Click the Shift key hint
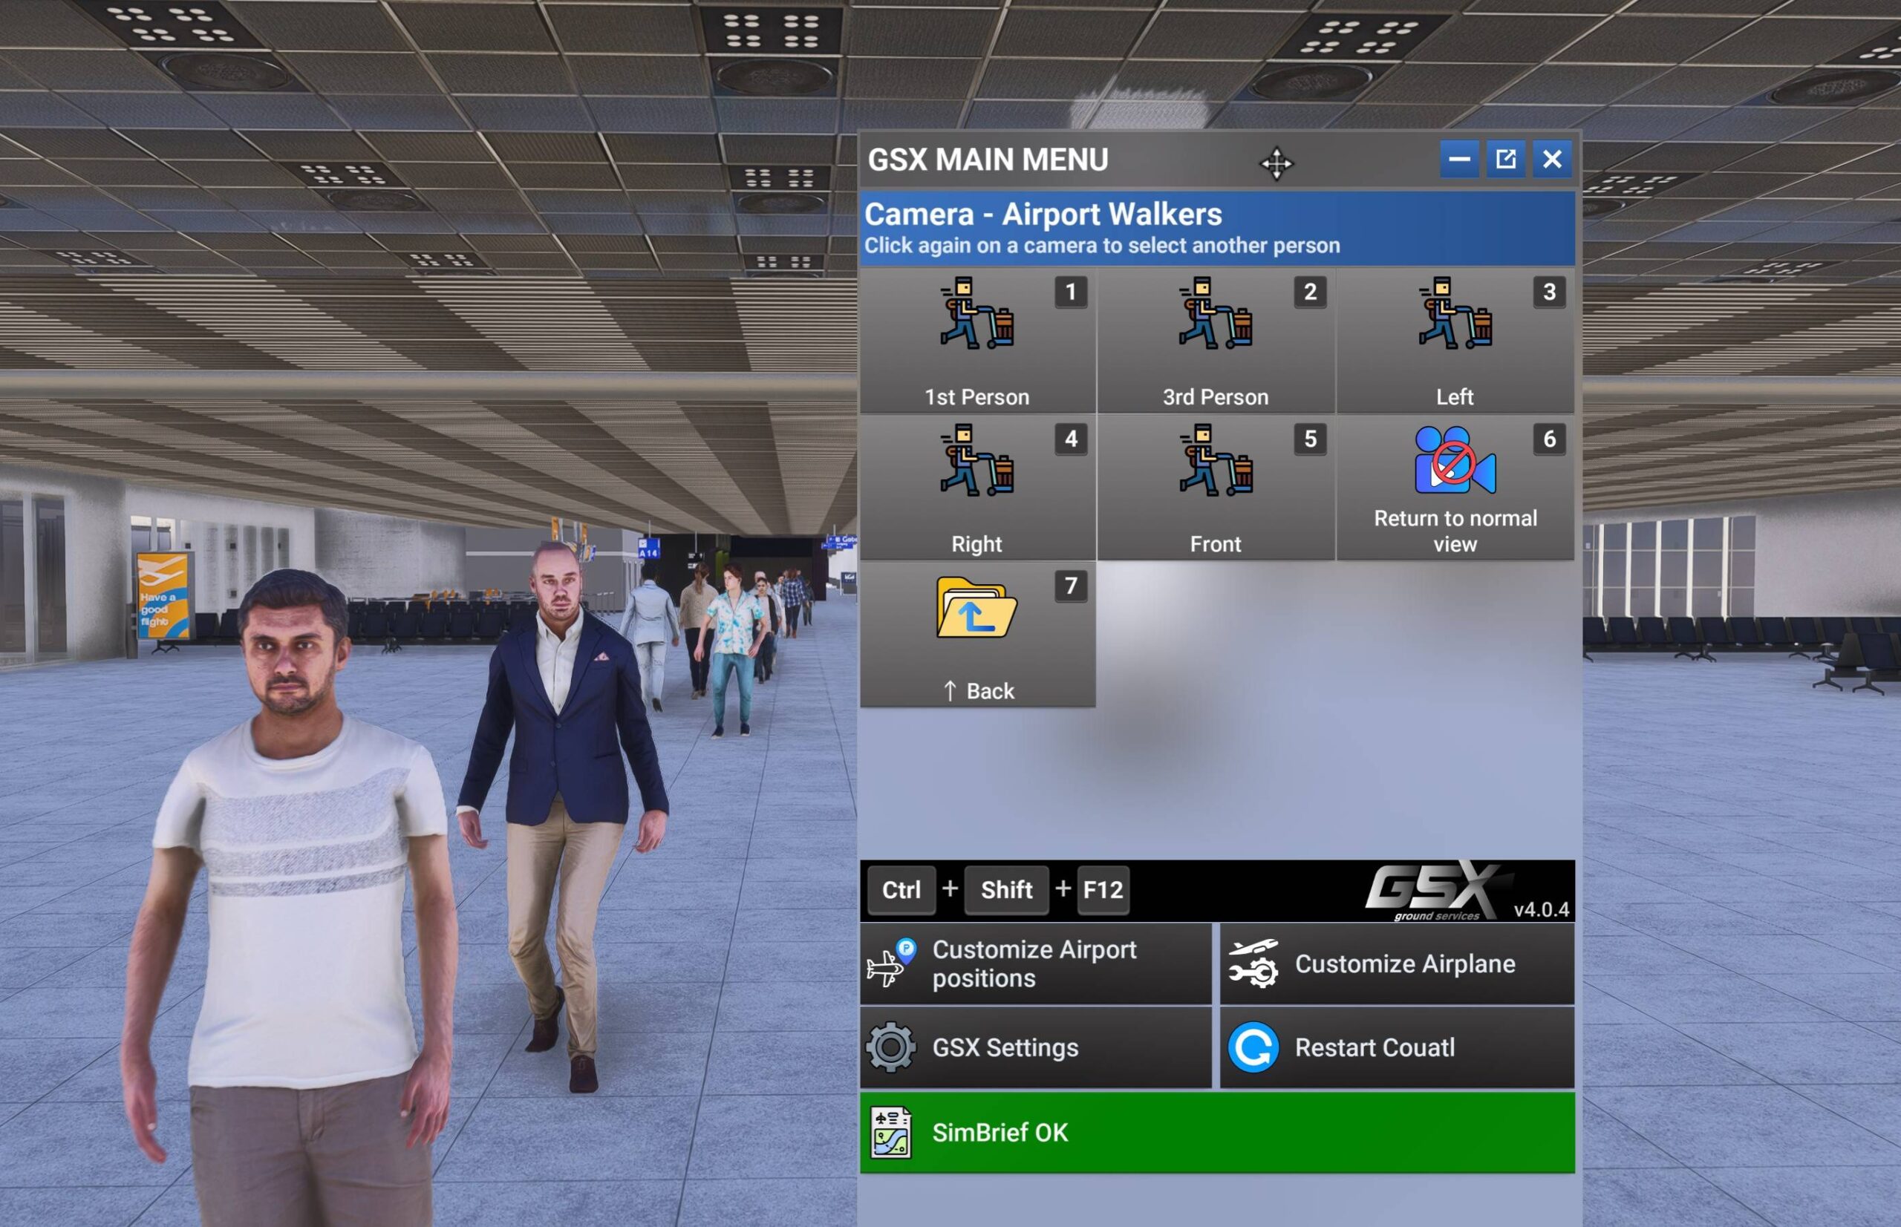The width and height of the screenshot is (1901, 1227). click(1007, 890)
